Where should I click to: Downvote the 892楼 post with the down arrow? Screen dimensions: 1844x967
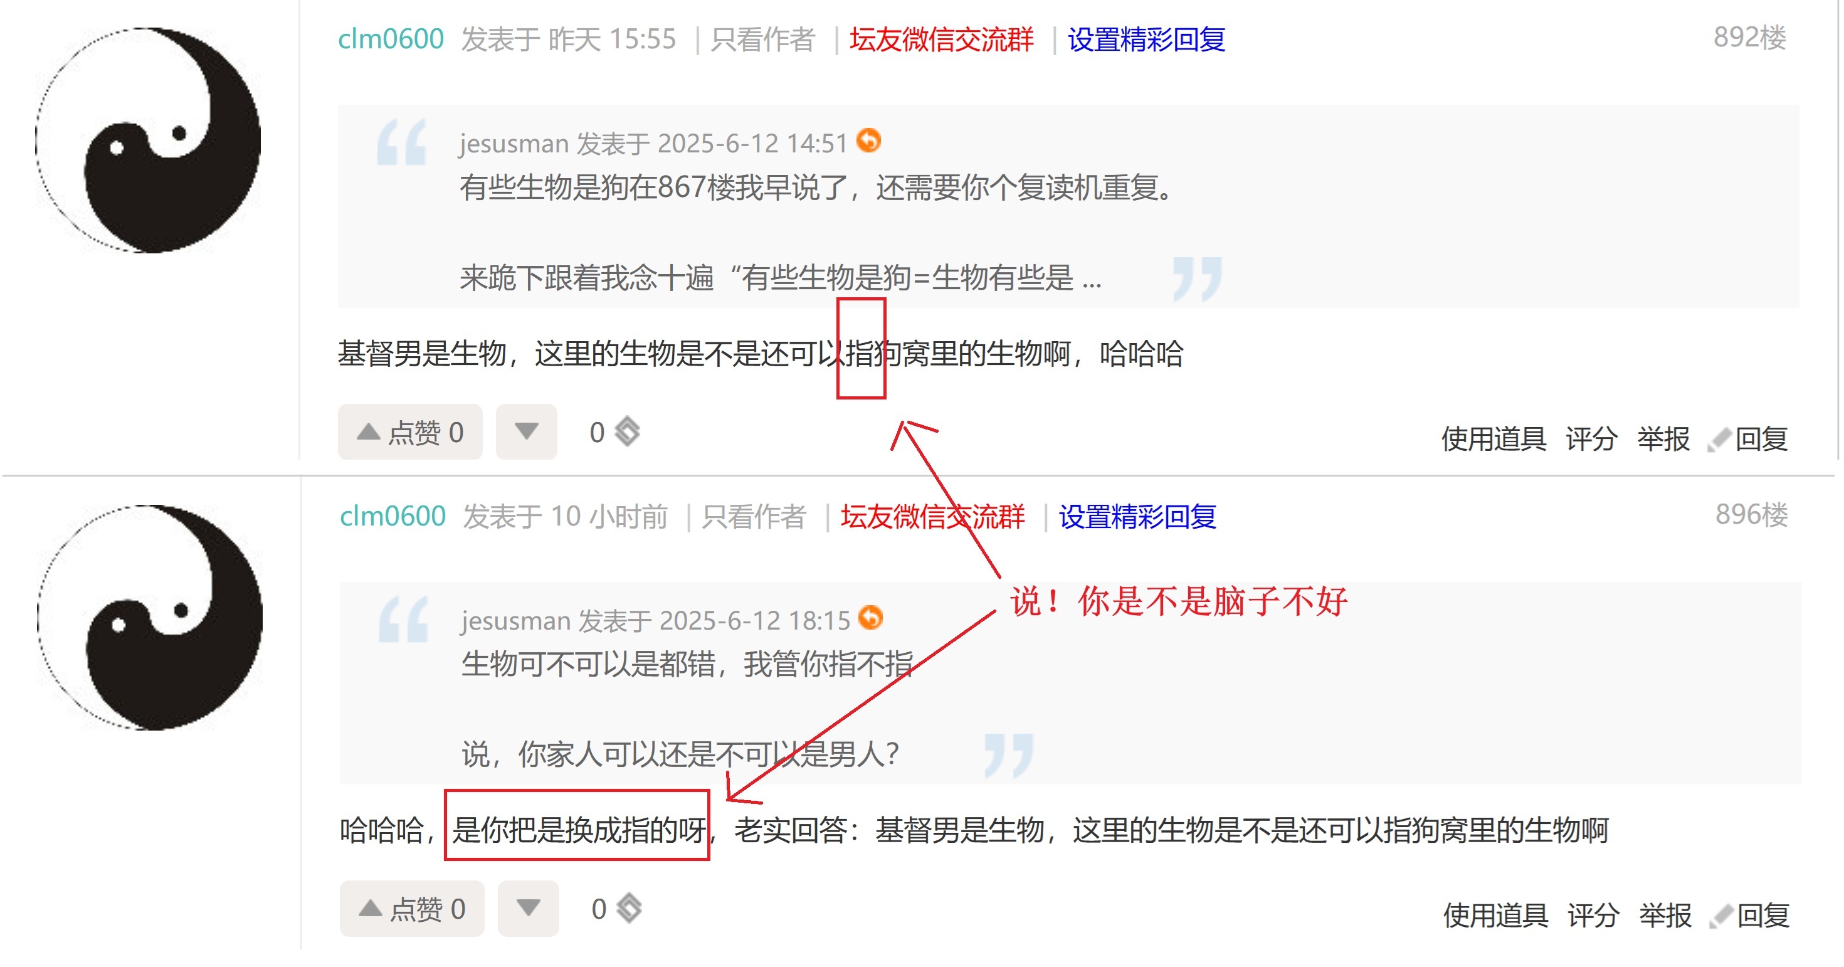coord(526,431)
